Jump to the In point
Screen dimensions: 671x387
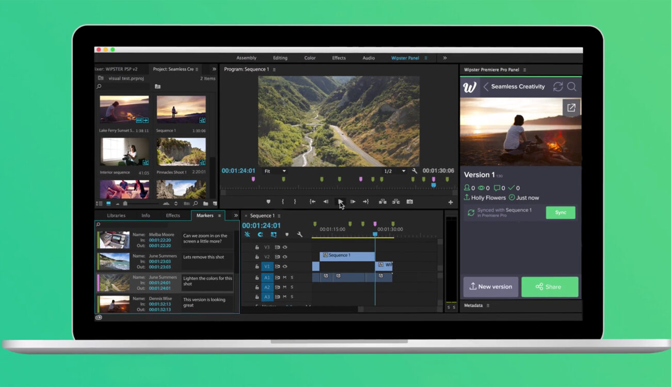point(312,202)
